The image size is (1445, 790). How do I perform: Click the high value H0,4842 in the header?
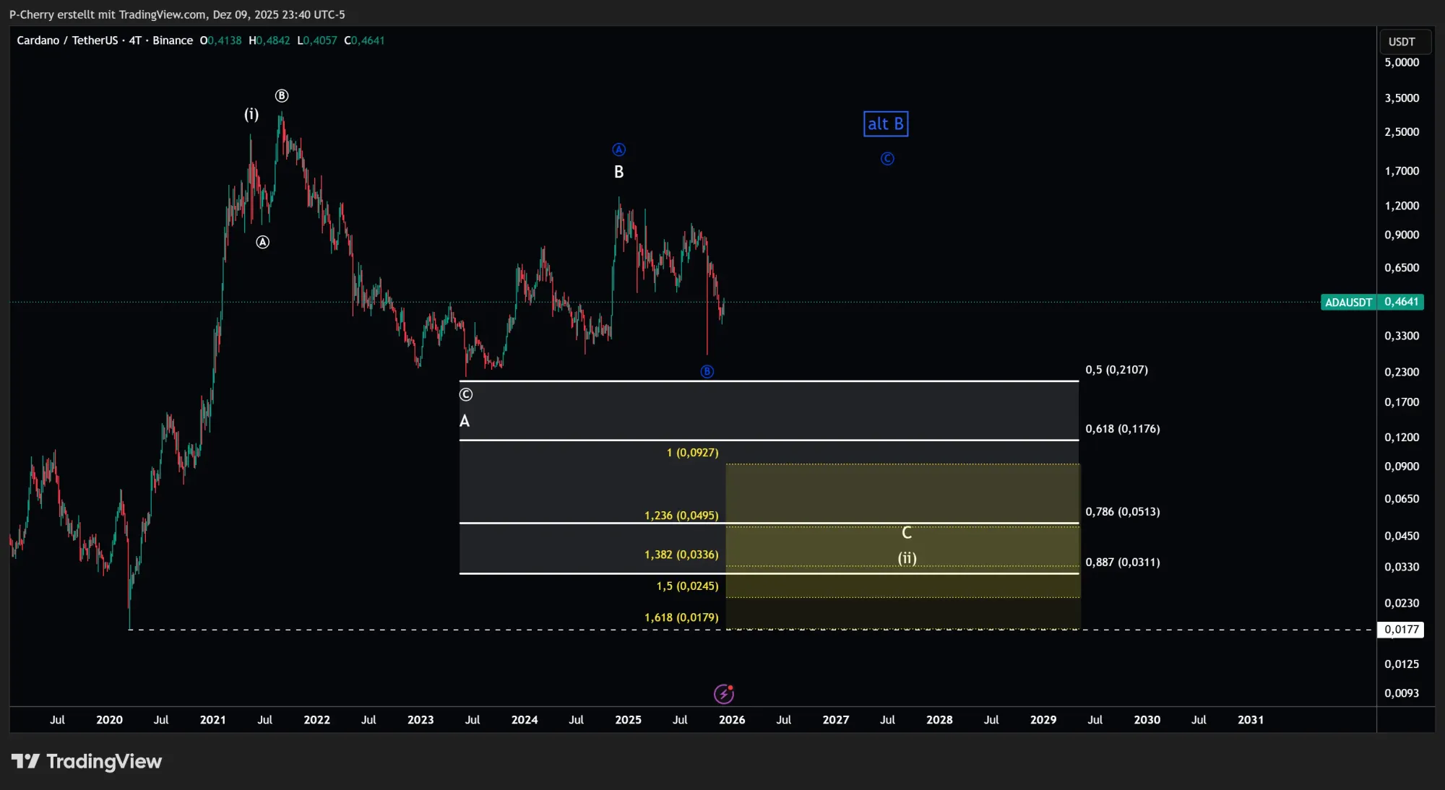[x=269, y=40]
